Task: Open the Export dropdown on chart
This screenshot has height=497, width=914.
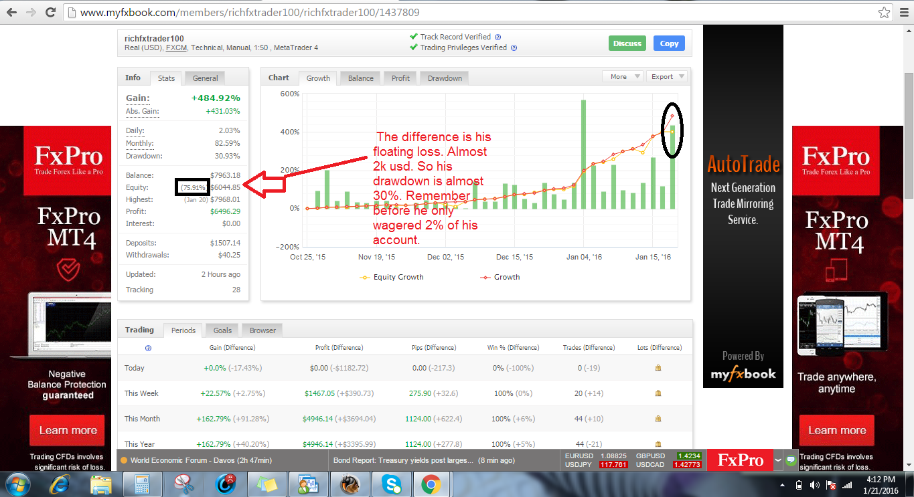Action: point(668,77)
